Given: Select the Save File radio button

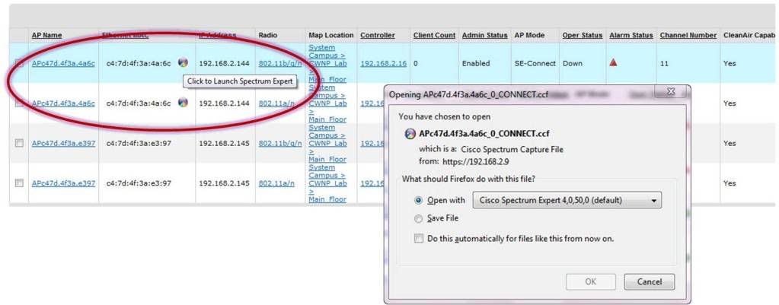Looking at the screenshot, I should pos(418,218).
